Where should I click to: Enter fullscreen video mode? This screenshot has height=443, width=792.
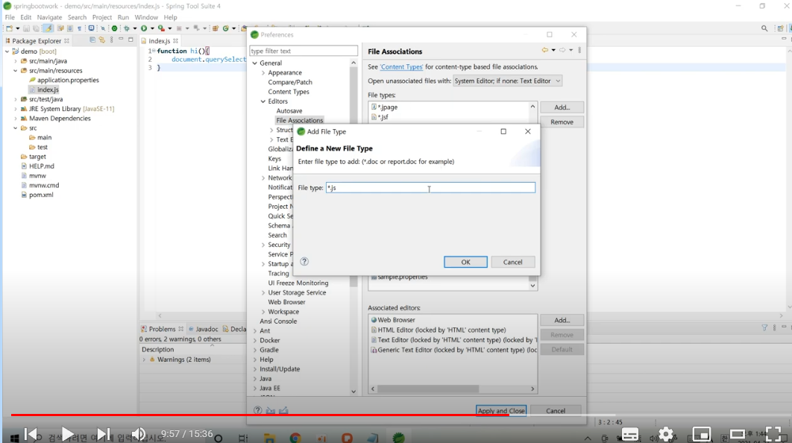point(773,434)
